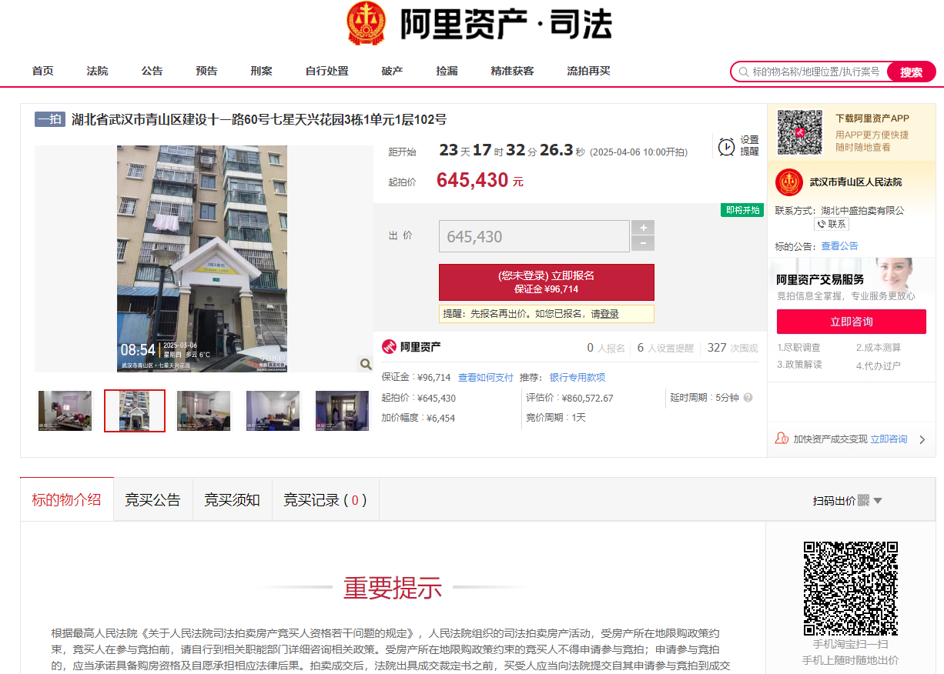Click the 阿里资产·司法 logo in the header

point(479,25)
